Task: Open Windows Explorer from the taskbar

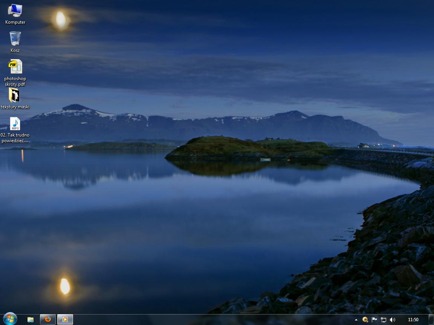Action: 31,319
